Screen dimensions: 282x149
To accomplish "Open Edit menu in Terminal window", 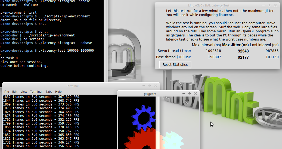I will (15, 92).
